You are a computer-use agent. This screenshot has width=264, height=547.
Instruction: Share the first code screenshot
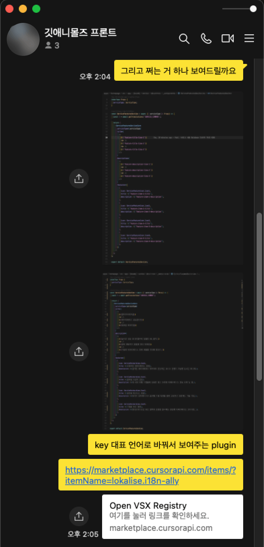79,179
